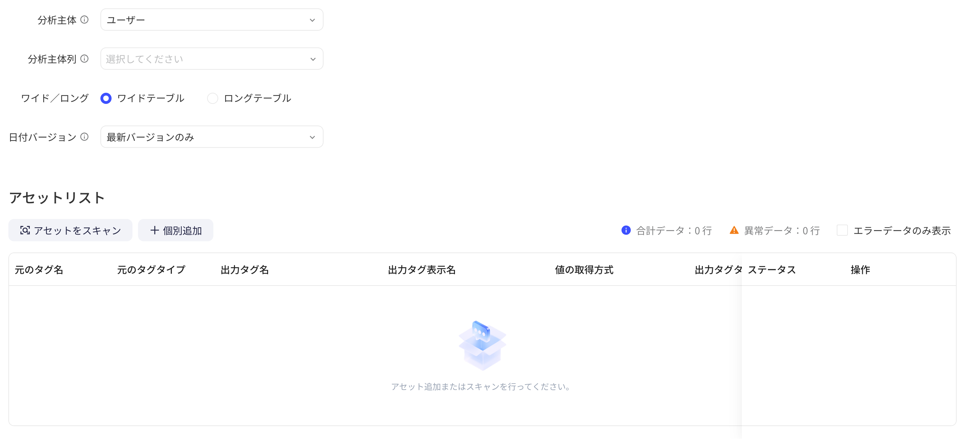965x447 pixels.
Task: Click ステータス column header
Action: [x=772, y=270]
